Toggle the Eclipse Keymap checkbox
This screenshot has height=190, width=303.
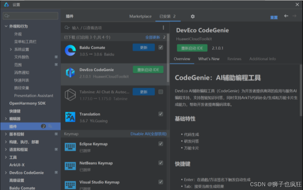pyautogui.click(x=161, y=144)
